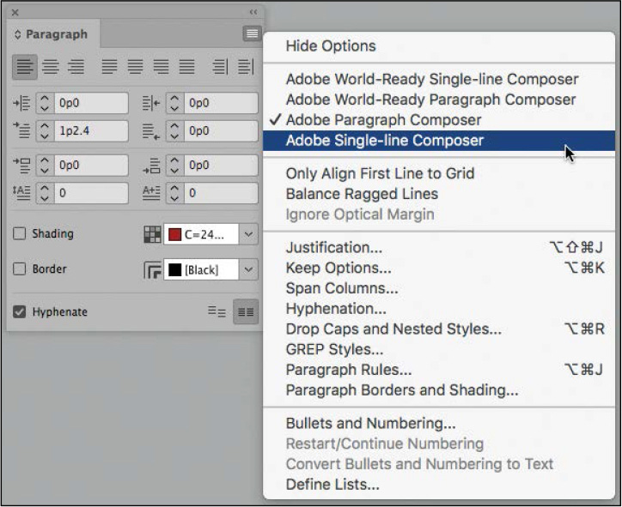Screen dimensions: 622x507
Task: Open Bullets and Numbering... dialog
Action: (439, 424)
